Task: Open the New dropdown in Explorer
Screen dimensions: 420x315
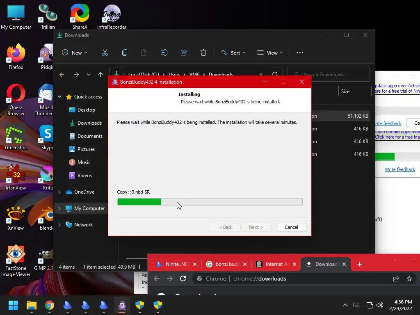Action: point(75,53)
